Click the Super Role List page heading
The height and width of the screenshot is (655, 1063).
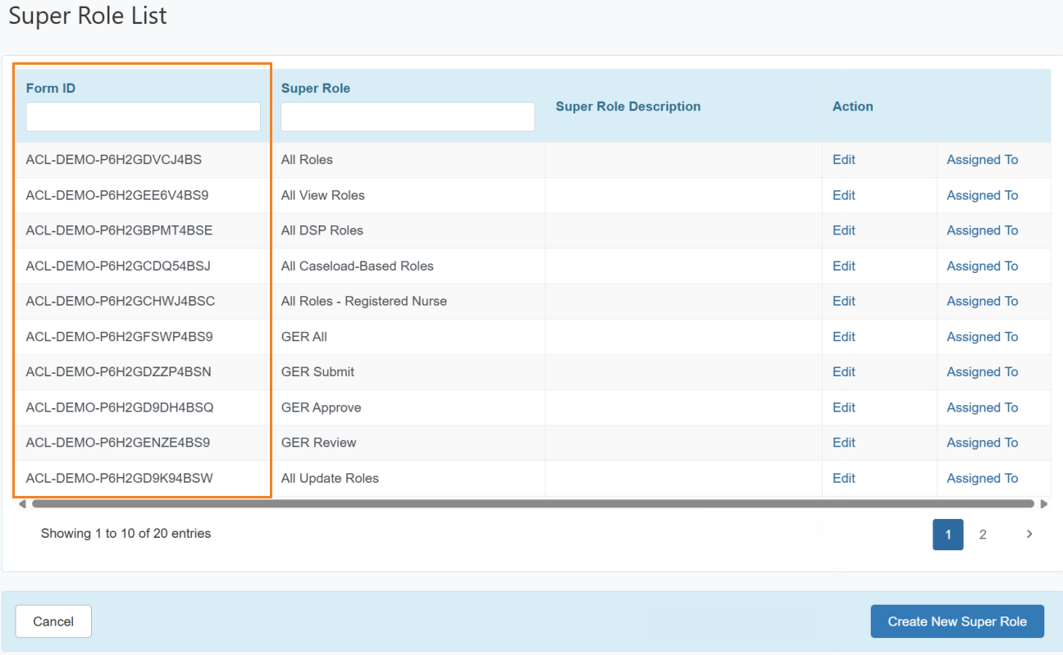tap(88, 16)
